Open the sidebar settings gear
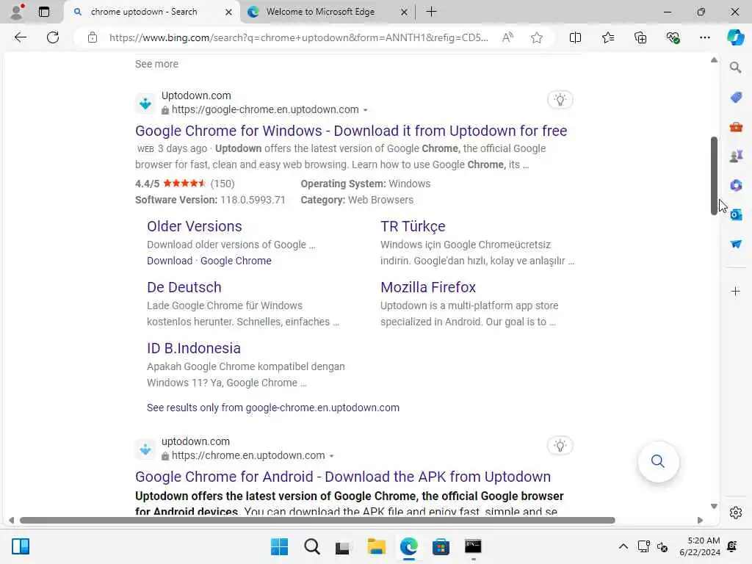 (x=736, y=513)
